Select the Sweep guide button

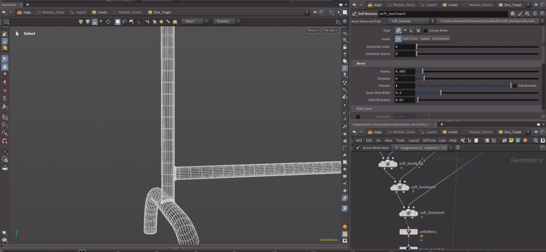coord(425,39)
